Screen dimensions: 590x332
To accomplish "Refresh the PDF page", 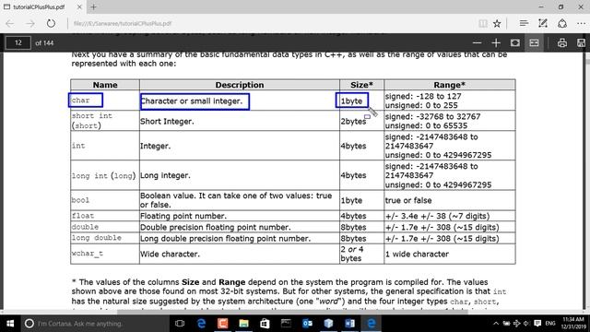I will click(x=51, y=23).
